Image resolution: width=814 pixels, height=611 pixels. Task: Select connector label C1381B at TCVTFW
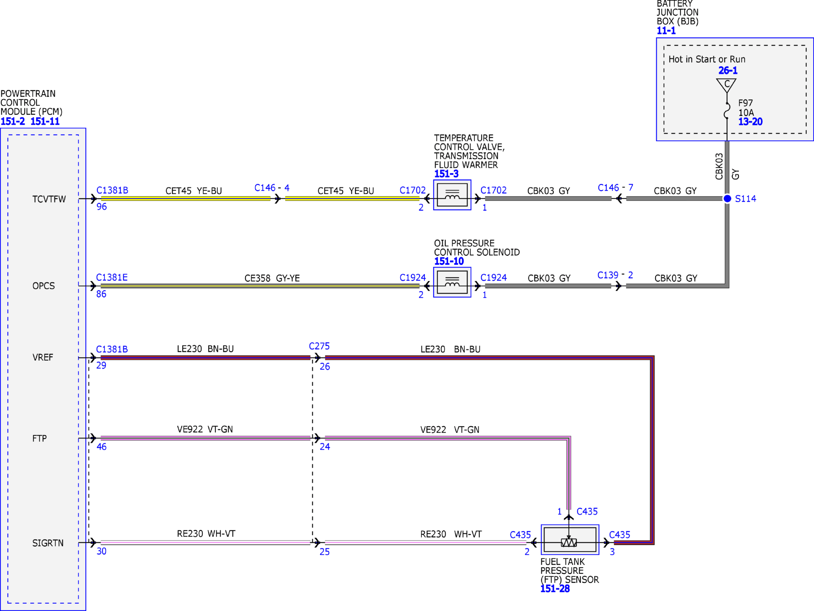[112, 190]
